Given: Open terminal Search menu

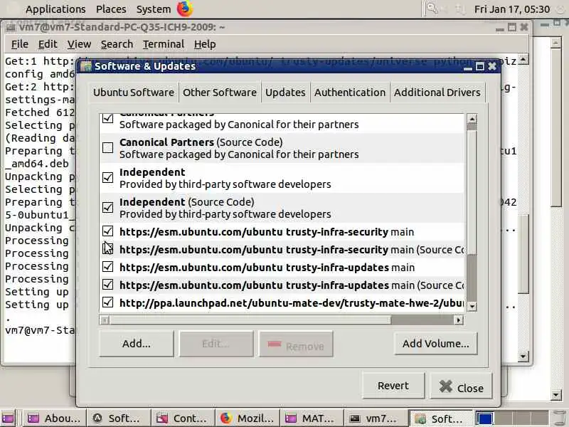Looking at the screenshot, I should pyautogui.click(x=117, y=44).
